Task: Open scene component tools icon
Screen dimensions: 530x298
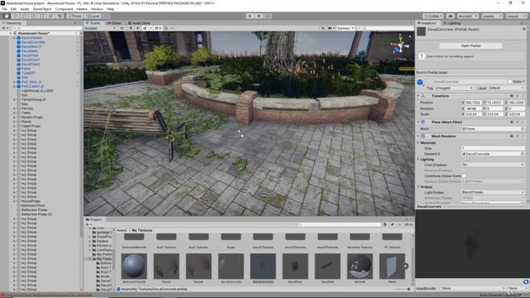Action: 323,28
